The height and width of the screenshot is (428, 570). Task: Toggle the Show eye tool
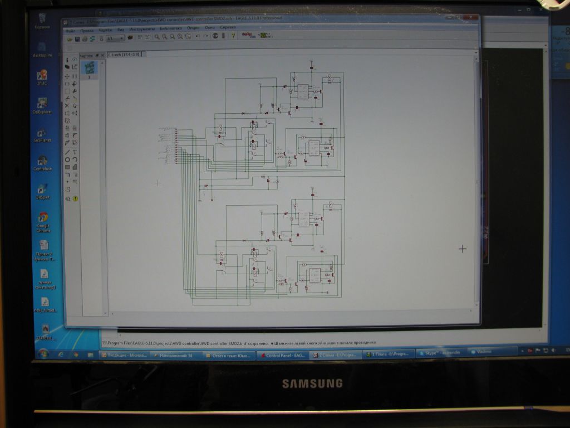tap(75, 60)
